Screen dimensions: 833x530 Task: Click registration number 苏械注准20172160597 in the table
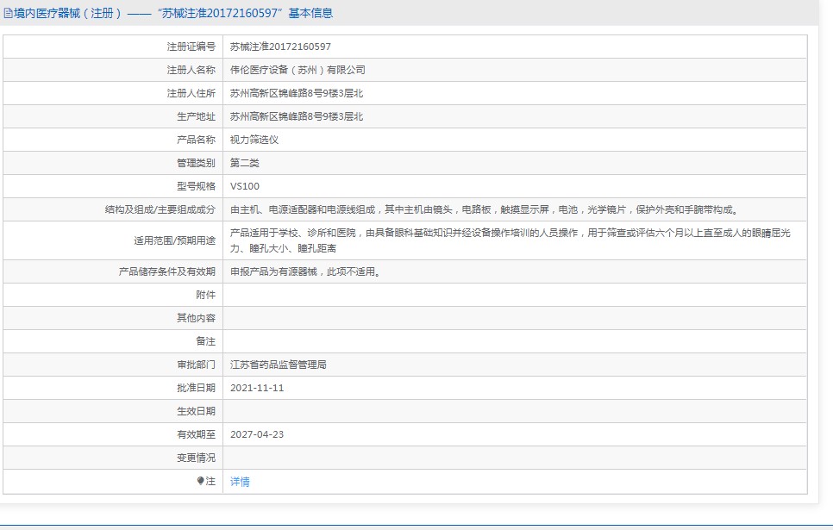(x=280, y=47)
